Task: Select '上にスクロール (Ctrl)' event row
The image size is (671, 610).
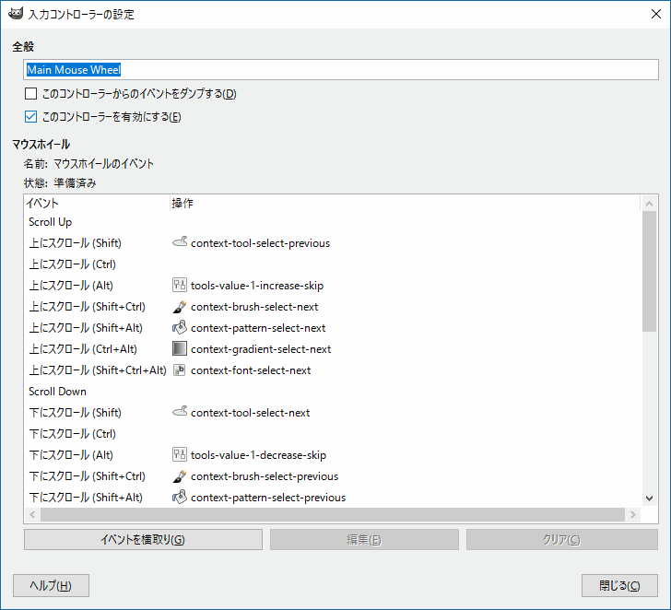Action: [333, 264]
